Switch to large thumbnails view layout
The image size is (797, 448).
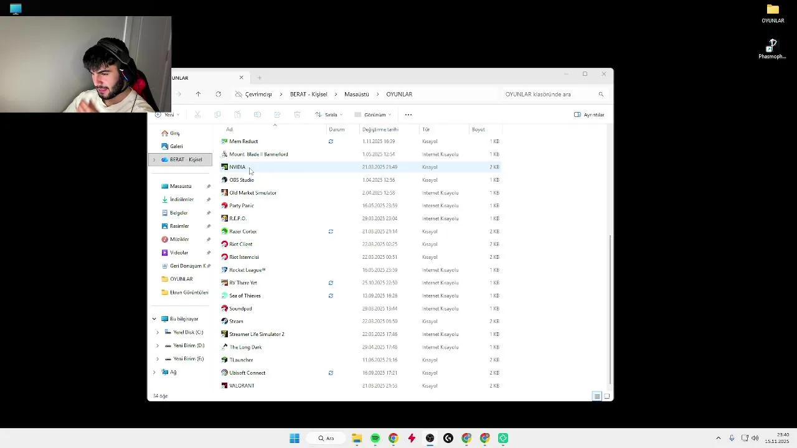point(607,396)
